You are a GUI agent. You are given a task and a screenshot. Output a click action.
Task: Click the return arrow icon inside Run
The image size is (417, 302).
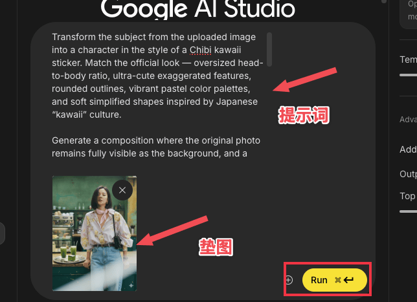click(x=348, y=279)
